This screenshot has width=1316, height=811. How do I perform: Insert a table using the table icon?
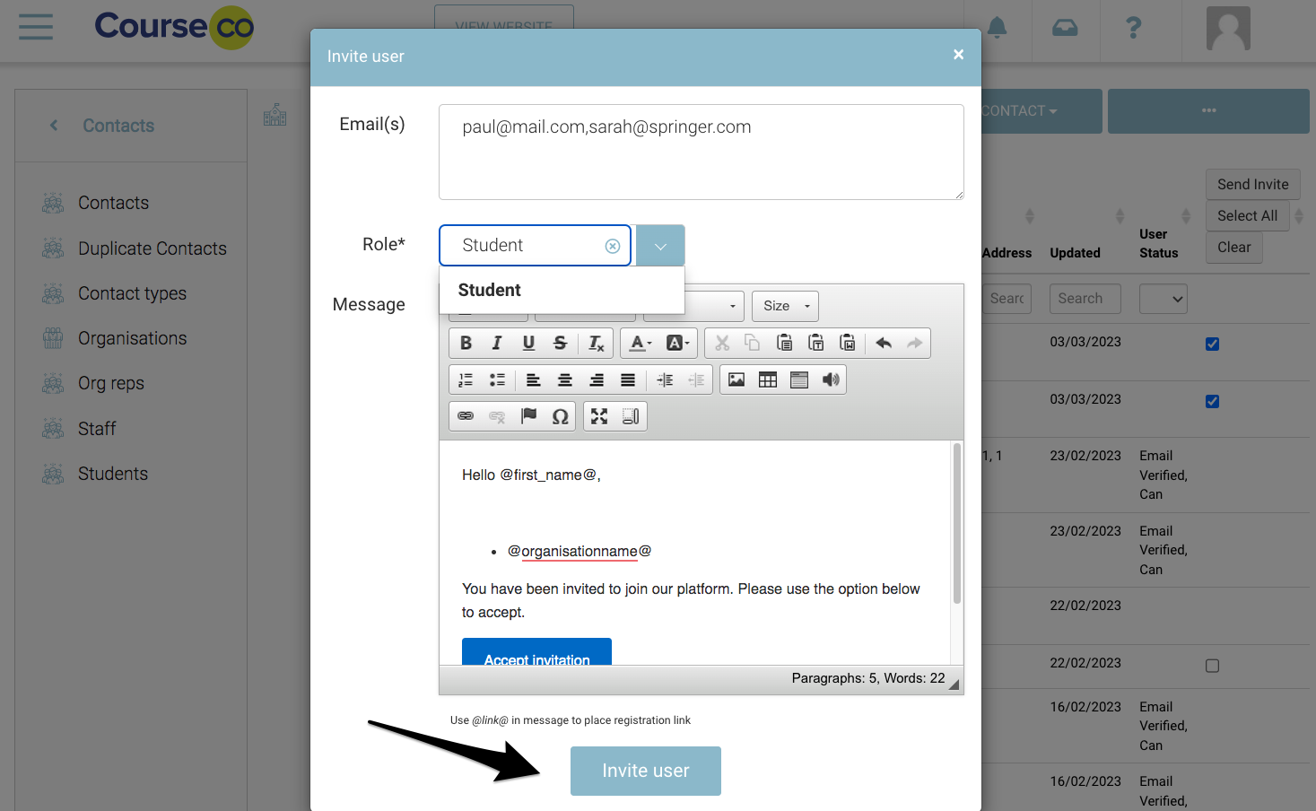(x=768, y=379)
